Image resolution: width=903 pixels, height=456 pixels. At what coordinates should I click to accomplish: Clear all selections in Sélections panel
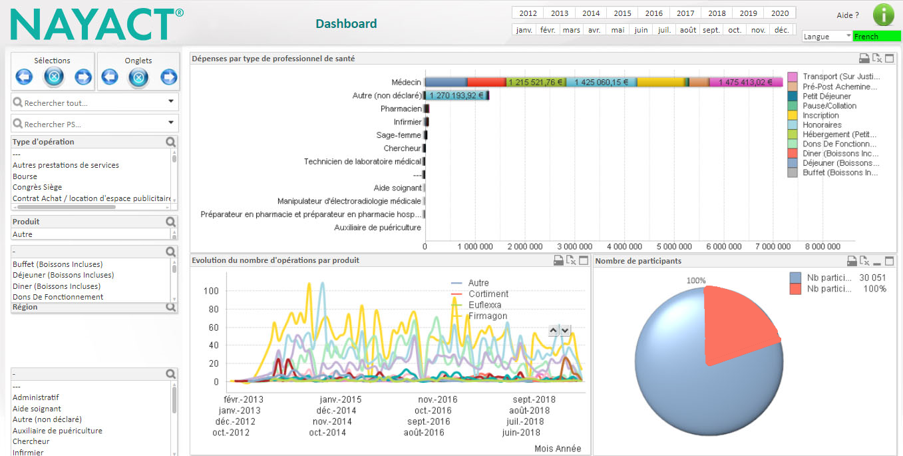click(54, 77)
